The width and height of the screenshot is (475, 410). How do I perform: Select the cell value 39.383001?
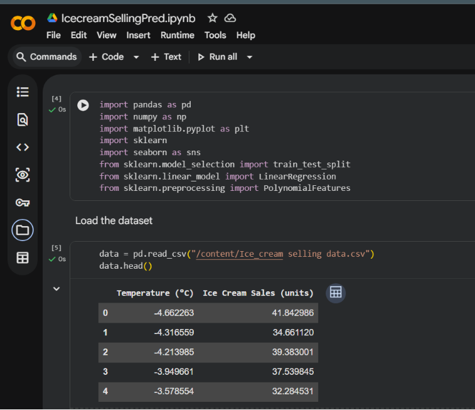[x=293, y=352]
